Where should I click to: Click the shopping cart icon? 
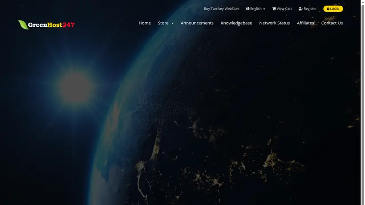tap(274, 8)
